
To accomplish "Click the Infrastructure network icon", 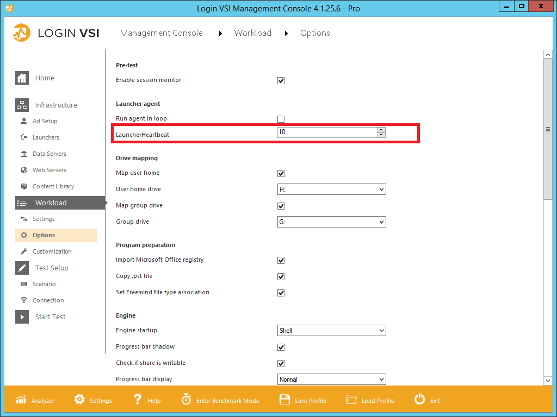I will tap(22, 105).
